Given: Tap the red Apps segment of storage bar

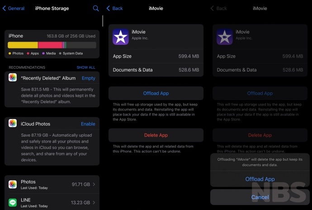Looking at the screenshot, I should point(50,45).
